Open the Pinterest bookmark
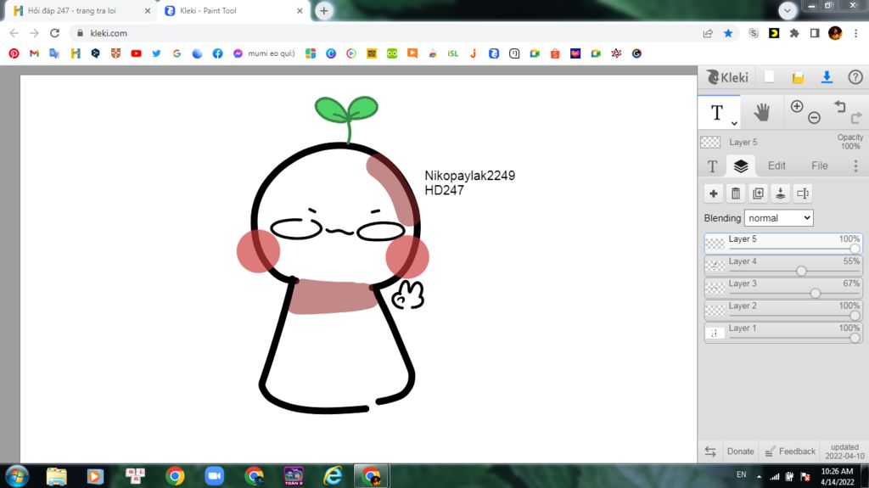Screen dimensions: 869x488 click(x=14, y=53)
